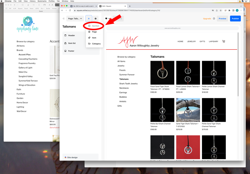Click the Upgrade link

pos(207,18)
